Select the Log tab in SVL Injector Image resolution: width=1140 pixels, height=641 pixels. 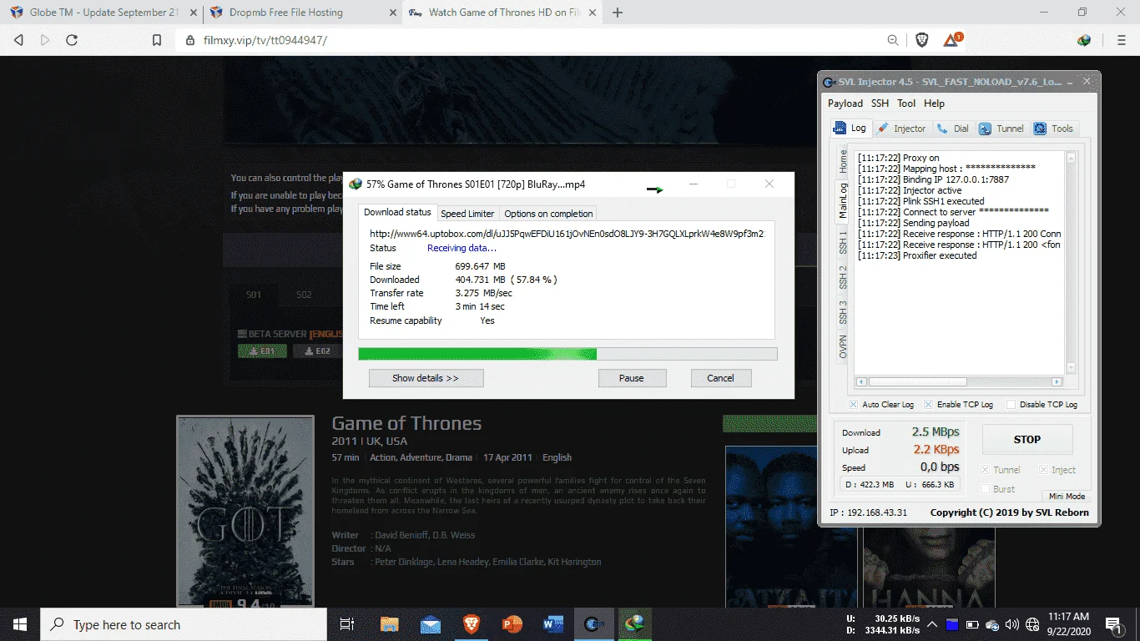[x=850, y=128]
